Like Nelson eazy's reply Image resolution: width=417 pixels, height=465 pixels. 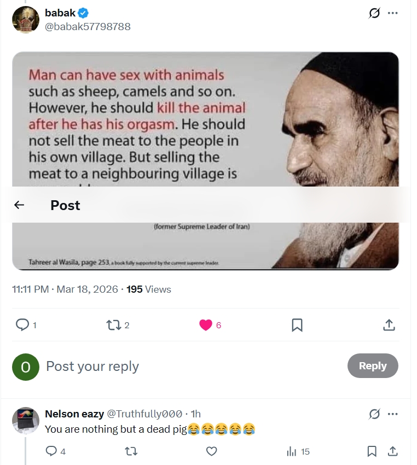point(211,451)
